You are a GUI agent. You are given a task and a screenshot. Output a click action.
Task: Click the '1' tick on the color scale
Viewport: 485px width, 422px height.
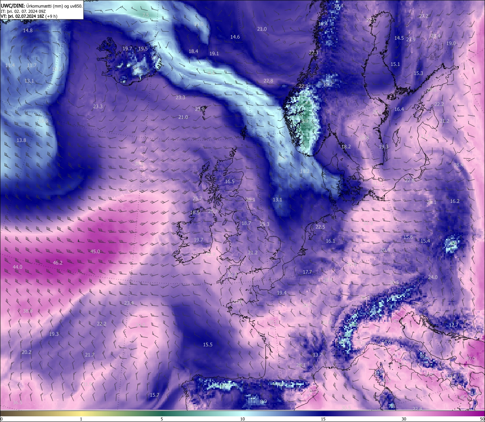pos(81,419)
